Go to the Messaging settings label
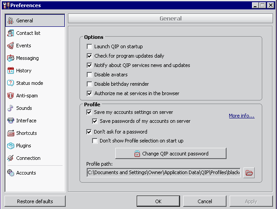277x209 pixels. point(27,58)
